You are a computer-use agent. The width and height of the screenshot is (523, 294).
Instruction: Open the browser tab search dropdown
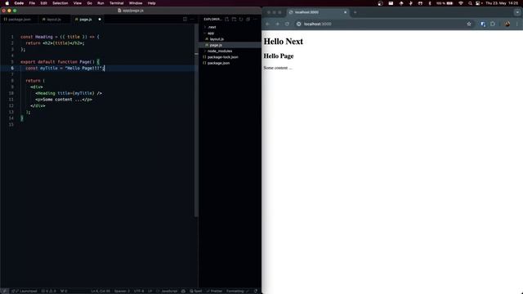(517, 12)
